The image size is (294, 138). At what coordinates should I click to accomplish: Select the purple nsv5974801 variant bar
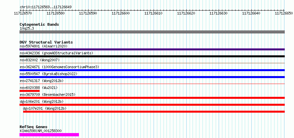coord(152,49)
